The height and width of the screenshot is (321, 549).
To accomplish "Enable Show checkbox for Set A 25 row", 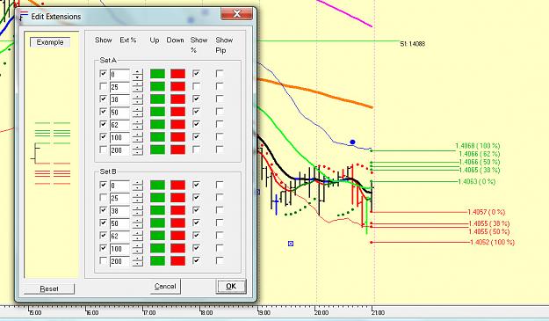I will 104,86.
